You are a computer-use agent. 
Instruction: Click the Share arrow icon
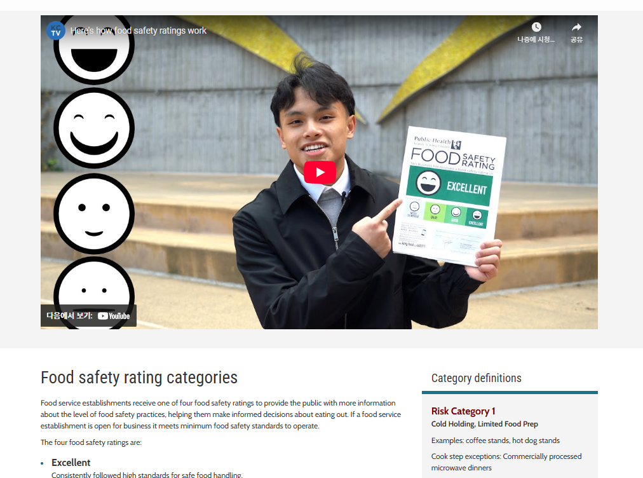[x=576, y=27]
